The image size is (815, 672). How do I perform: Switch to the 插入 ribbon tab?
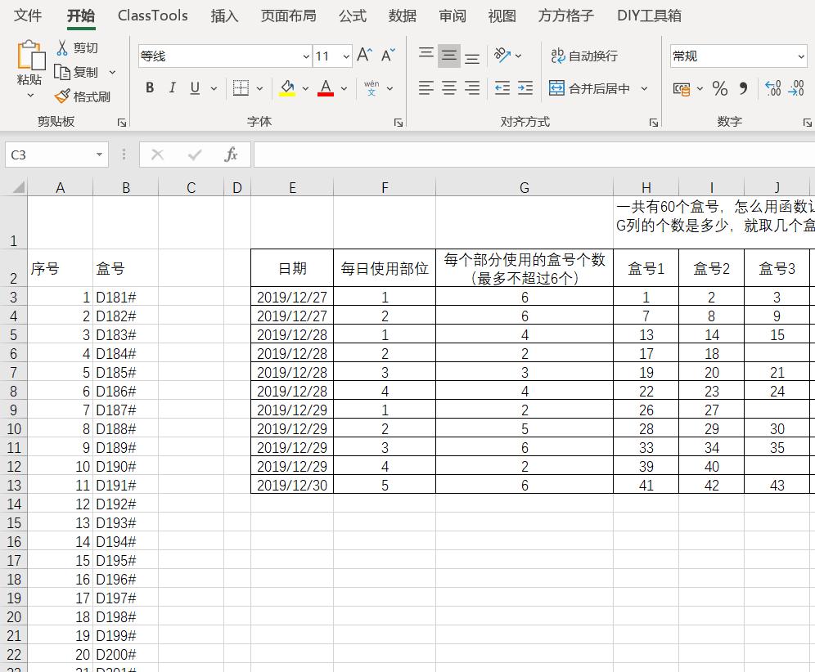click(x=225, y=15)
